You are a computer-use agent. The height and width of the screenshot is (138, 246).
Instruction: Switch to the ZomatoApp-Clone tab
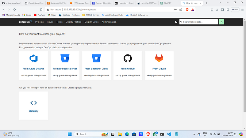(x=34, y=3)
